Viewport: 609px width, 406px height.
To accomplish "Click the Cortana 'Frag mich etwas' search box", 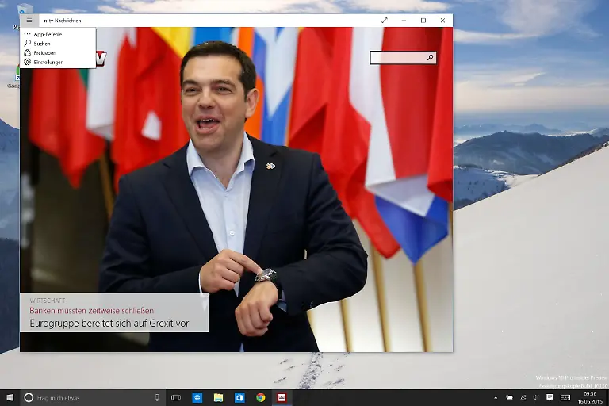I will (87, 397).
